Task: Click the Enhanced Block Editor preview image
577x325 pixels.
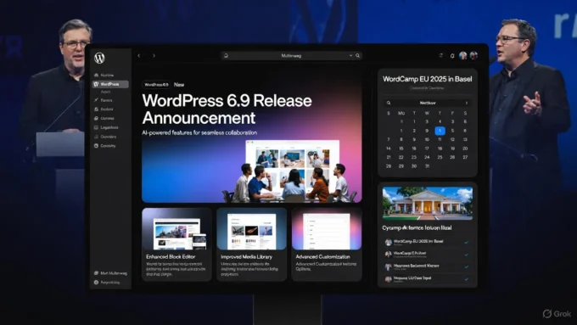Action: coord(177,229)
